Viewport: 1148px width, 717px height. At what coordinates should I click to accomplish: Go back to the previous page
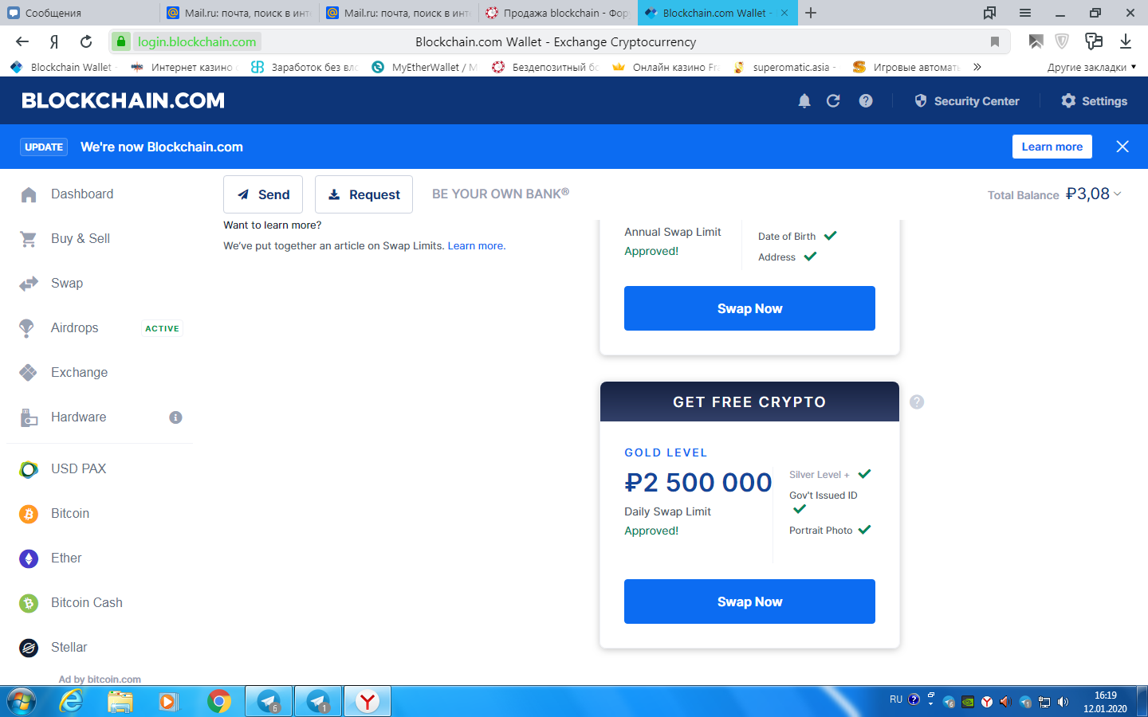(22, 41)
